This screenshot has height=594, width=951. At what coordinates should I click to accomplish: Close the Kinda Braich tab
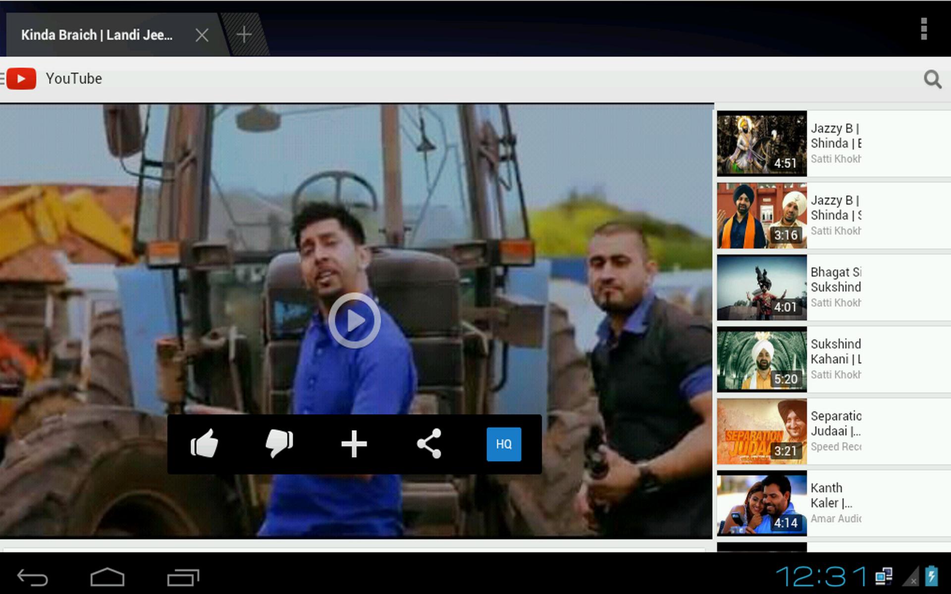pyautogui.click(x=202, y=35)
